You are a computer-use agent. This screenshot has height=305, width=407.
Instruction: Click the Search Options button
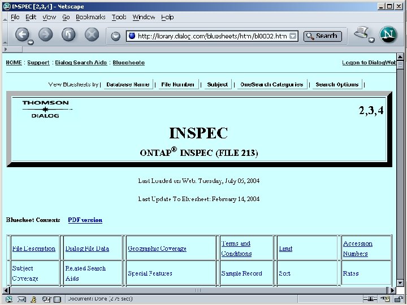pos(337,84)
